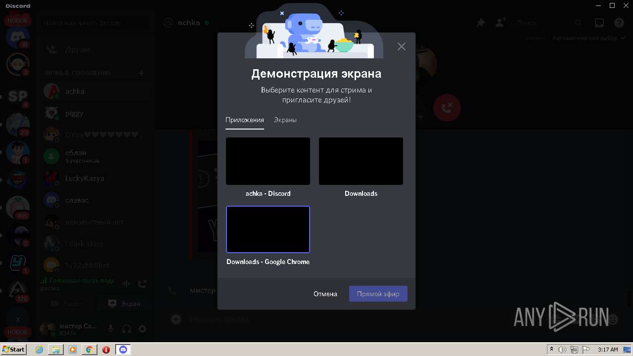This screenshot has height=356, width=633.
Task: Open the dark skies conversation
Action: point(94,243)
